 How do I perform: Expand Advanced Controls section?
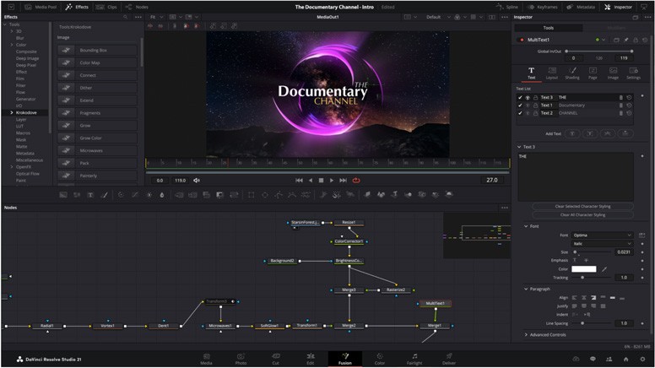coord(526,335)
